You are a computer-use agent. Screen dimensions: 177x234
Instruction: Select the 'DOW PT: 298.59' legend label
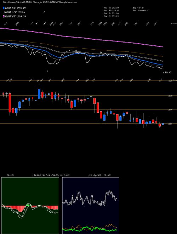point(16,16)
